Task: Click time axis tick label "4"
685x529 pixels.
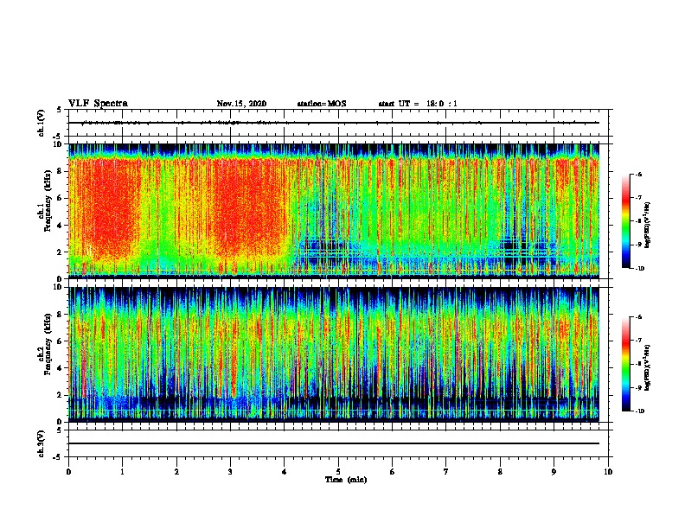Action: [285, 472]
